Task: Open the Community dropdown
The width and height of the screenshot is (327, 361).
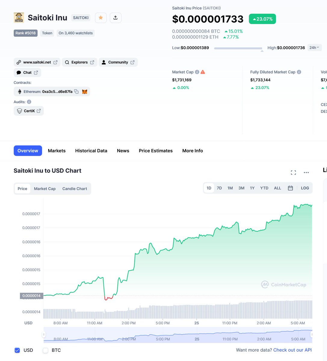Action: [x=118, y=62]
